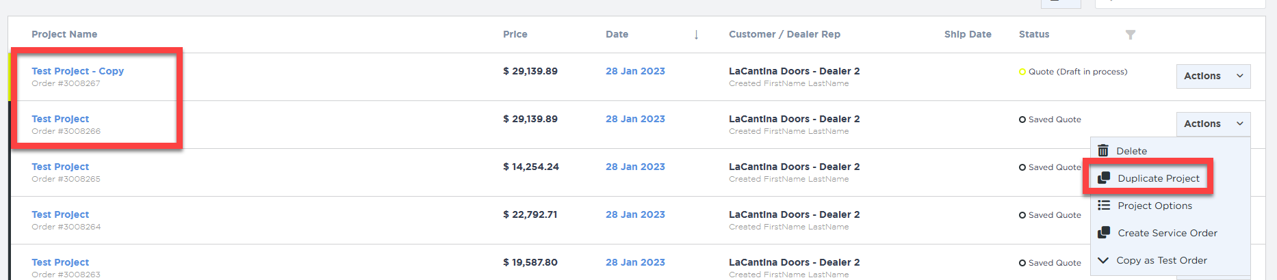
Task: Open Actions dropdown for Test Project - Copy
Action: coord(1213,76)
